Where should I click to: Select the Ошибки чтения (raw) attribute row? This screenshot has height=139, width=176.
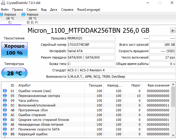86,91
